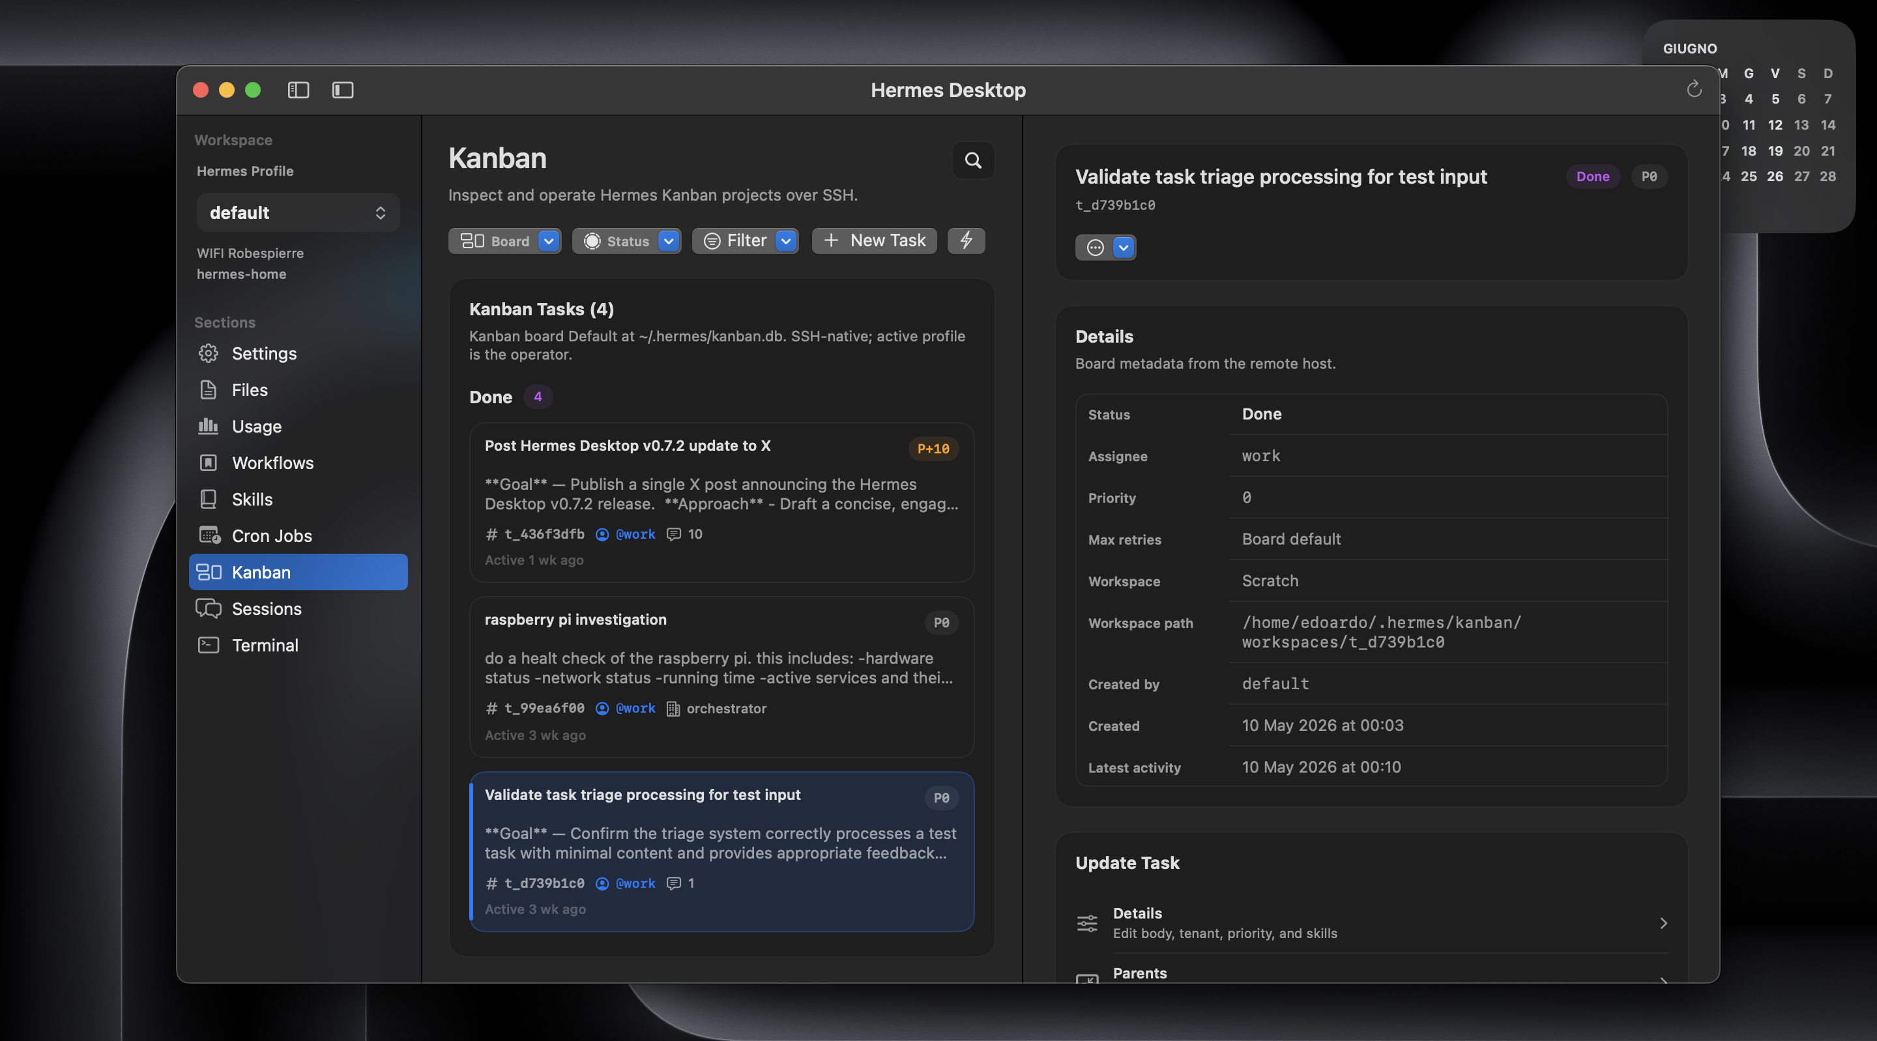Click P0 badge on raspberry pi card

click(941, 623)
